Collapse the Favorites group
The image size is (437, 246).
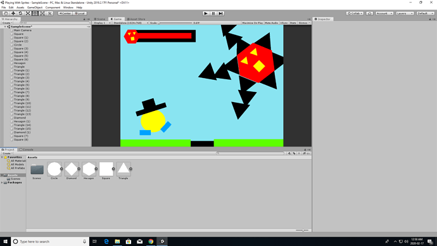point(2,157)
